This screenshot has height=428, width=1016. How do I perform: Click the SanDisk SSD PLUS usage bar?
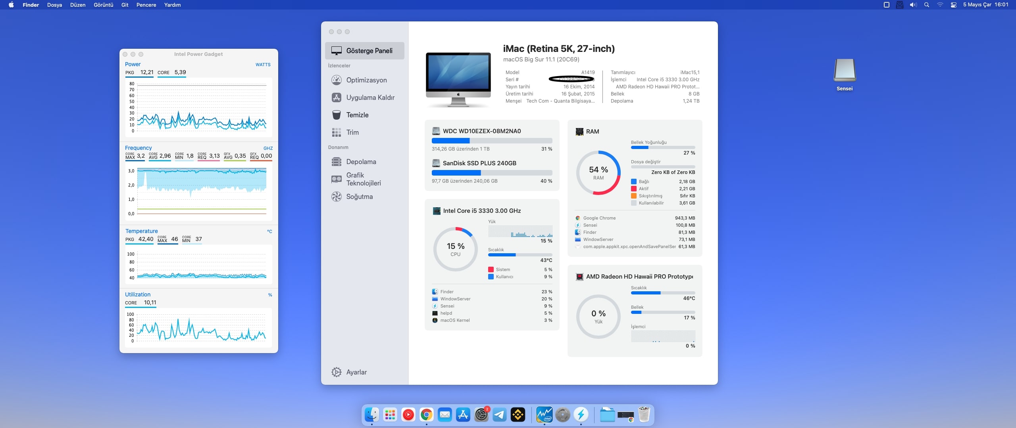coord(492,173)
